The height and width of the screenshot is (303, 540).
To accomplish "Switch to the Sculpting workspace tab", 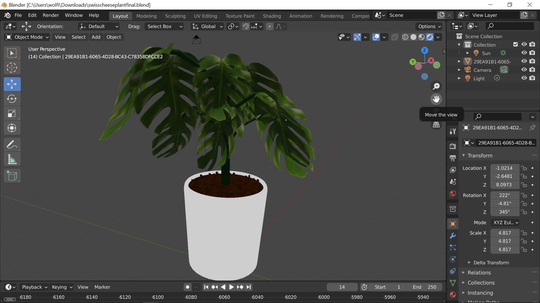I will [x=175, y=16].
